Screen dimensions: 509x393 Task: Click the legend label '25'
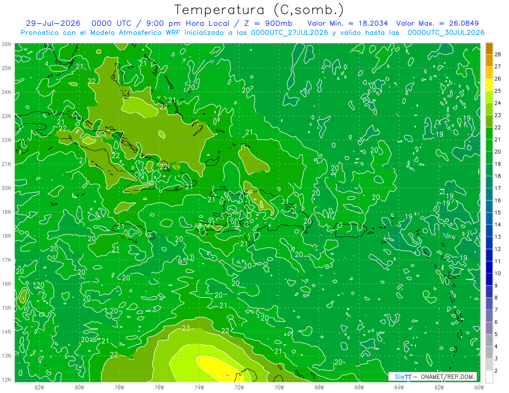[498, 91]
